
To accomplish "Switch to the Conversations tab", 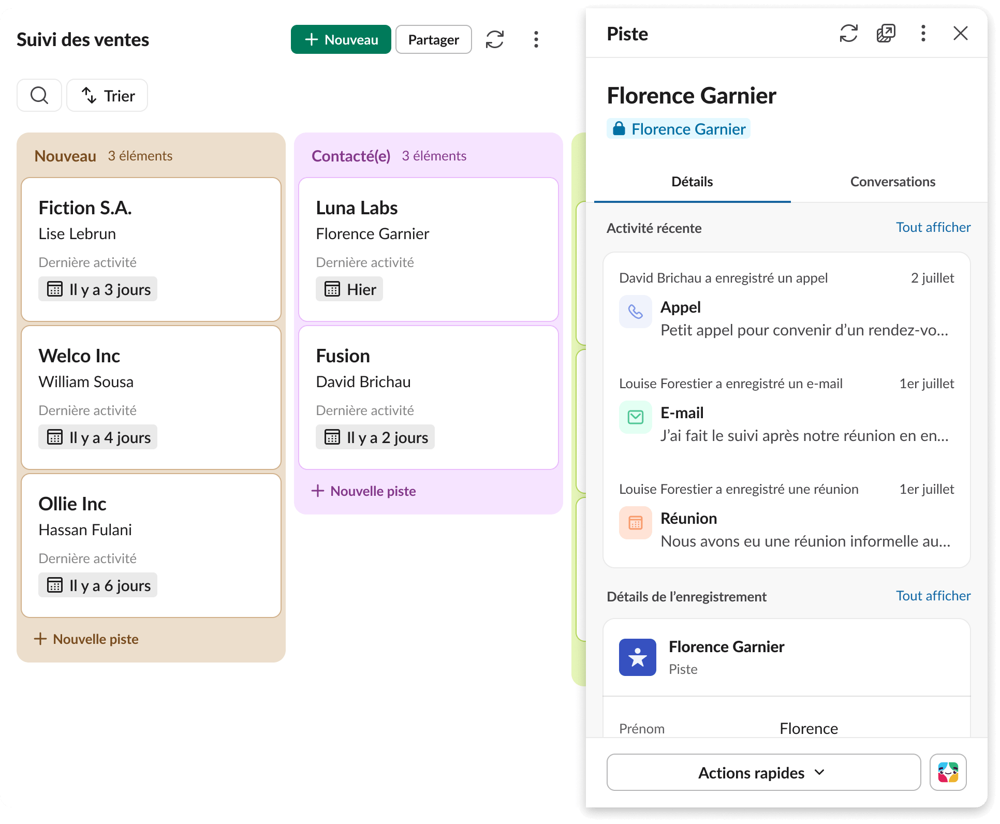I will pyautogui.click(x=893, y=182).
